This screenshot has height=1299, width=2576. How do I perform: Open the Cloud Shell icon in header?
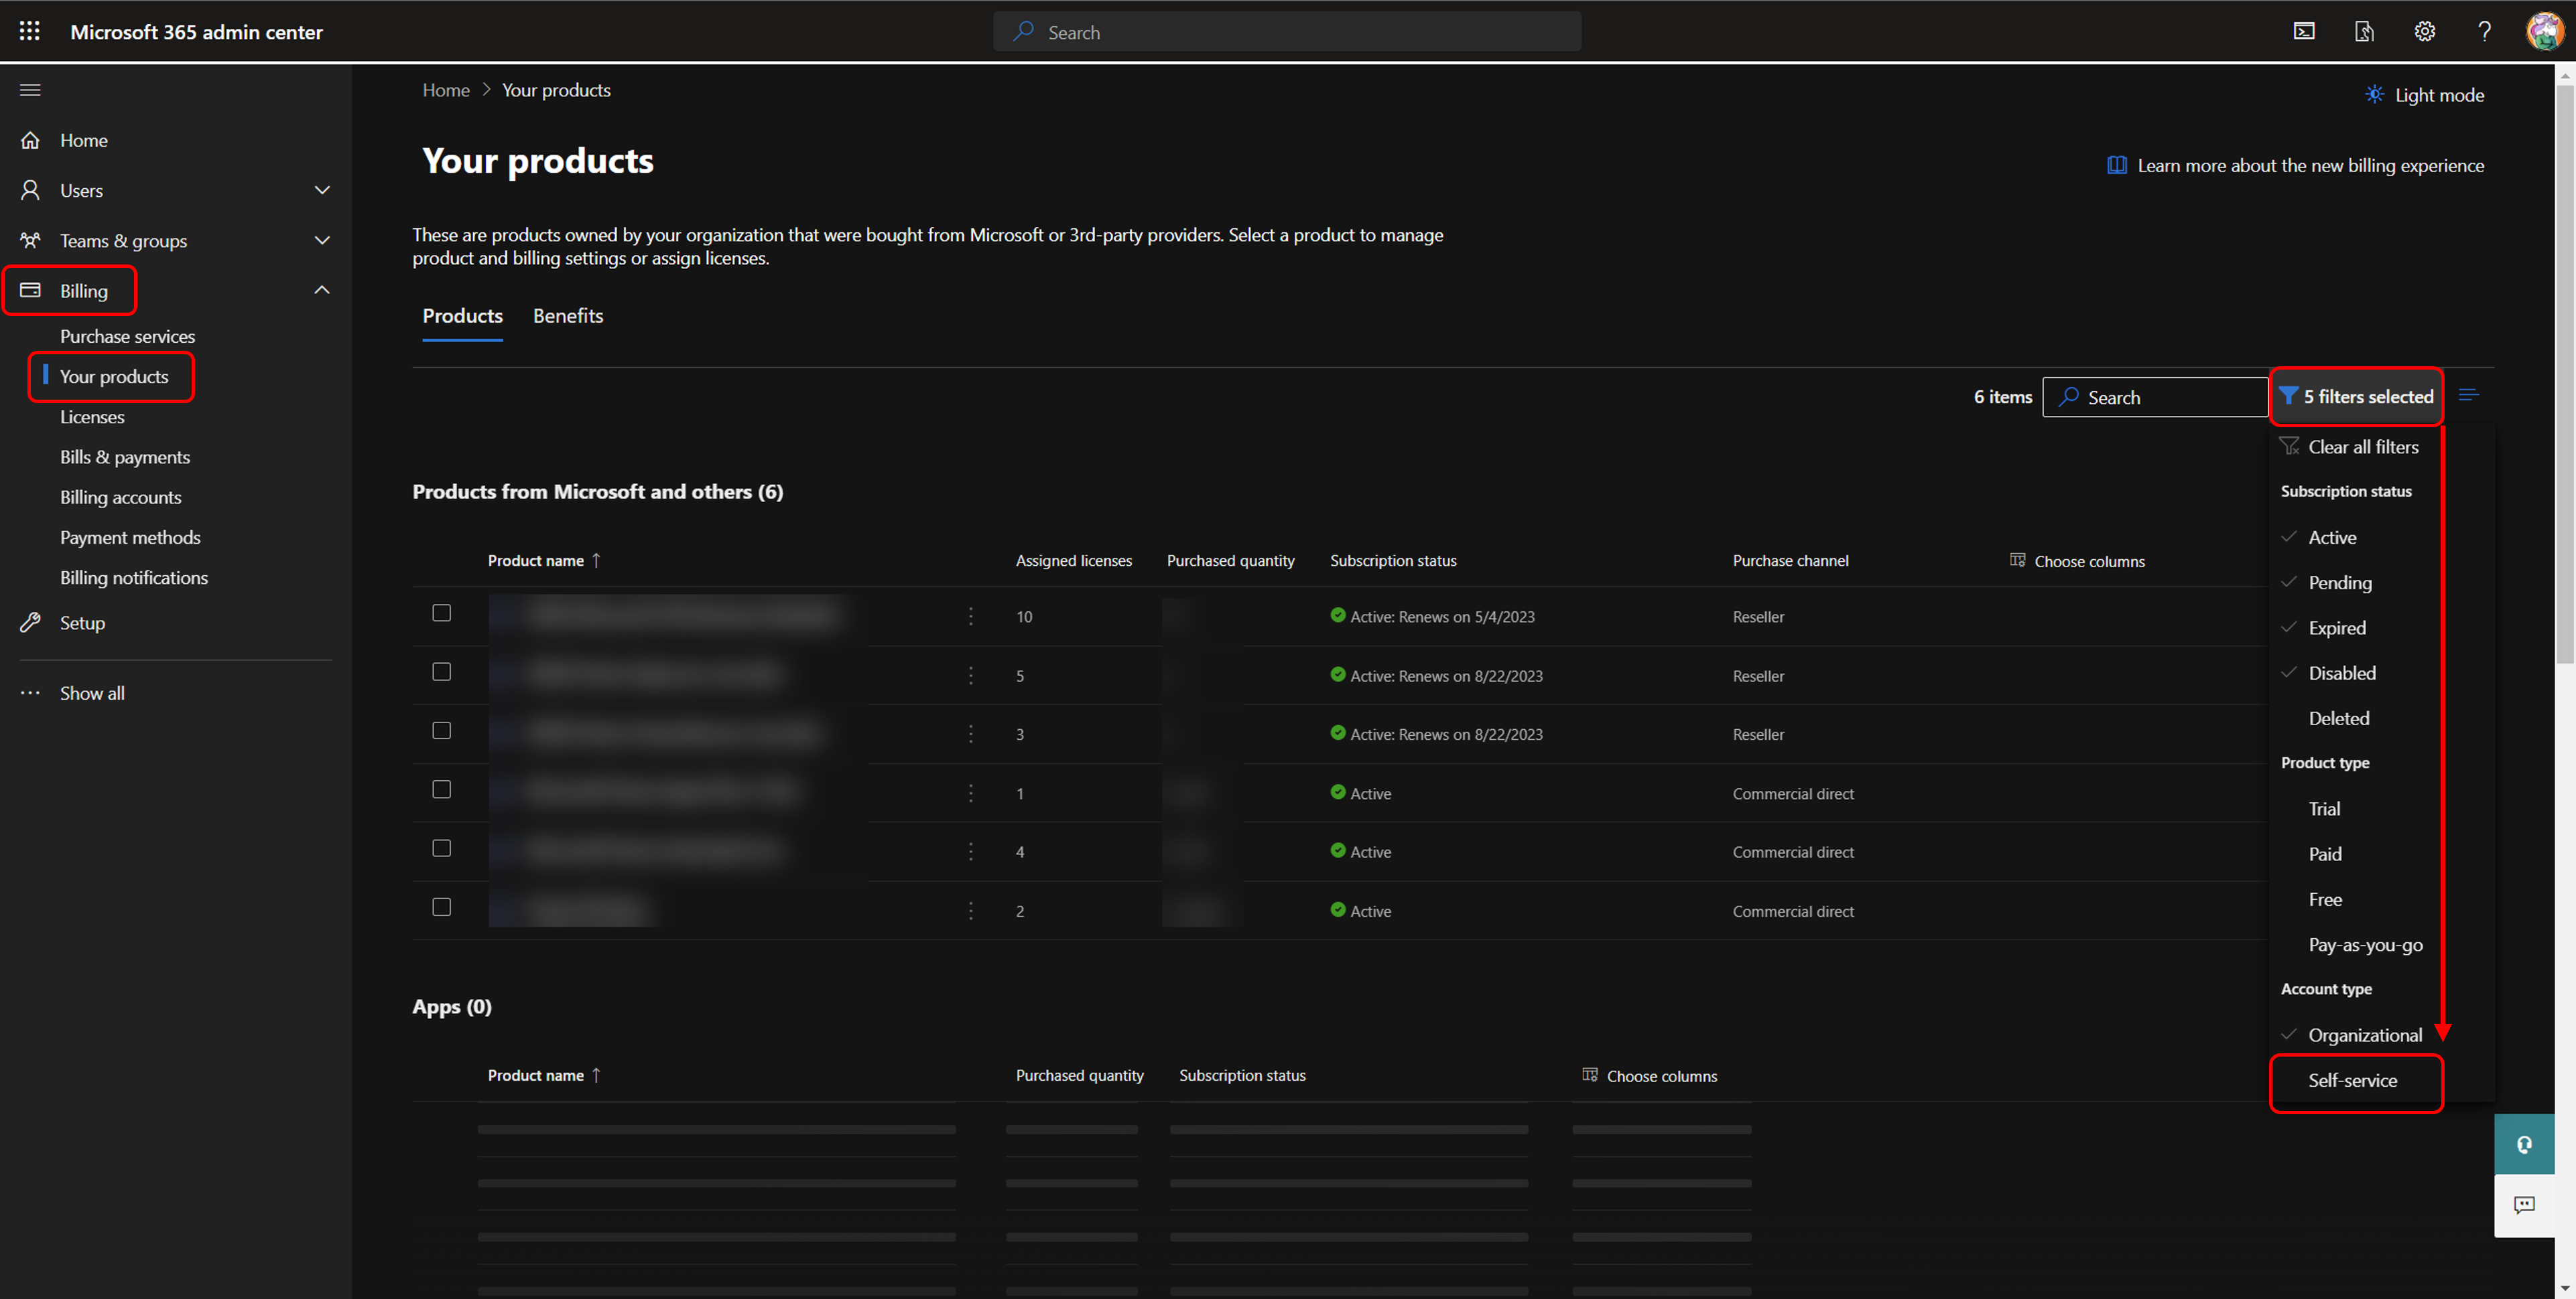coord(2304,32)
